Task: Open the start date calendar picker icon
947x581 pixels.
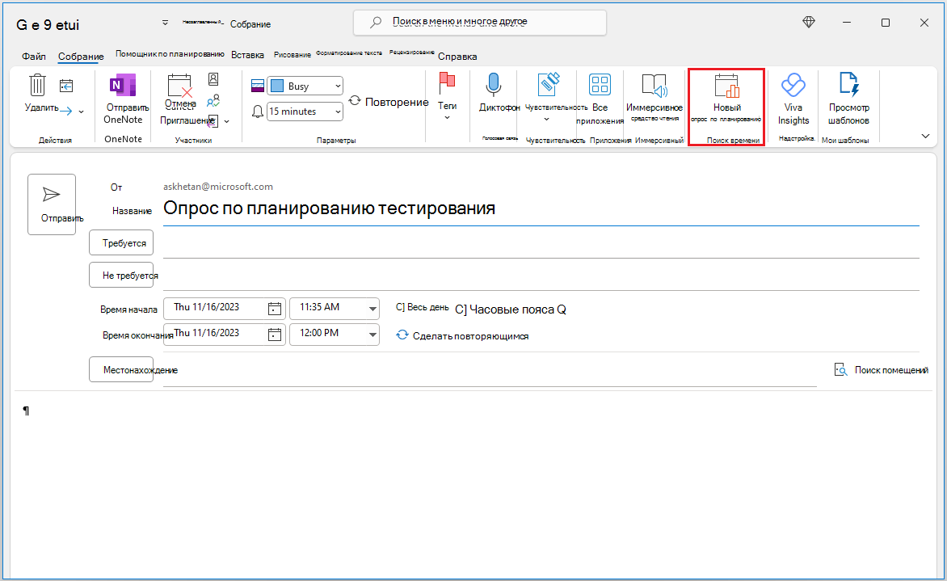Action: pyautogui.click(x=275, y=309)
